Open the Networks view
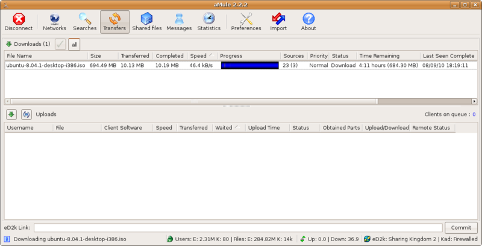This screenshot has height=246, width=482. click(x=54, y=22)
